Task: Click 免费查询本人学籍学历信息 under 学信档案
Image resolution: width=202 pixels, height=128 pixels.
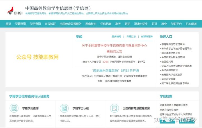Action: tap(174, 105)
